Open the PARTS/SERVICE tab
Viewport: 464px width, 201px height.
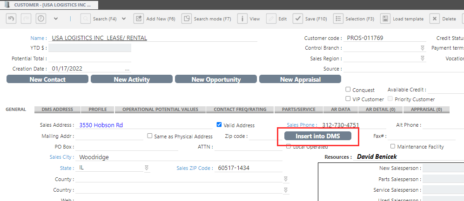299,110
